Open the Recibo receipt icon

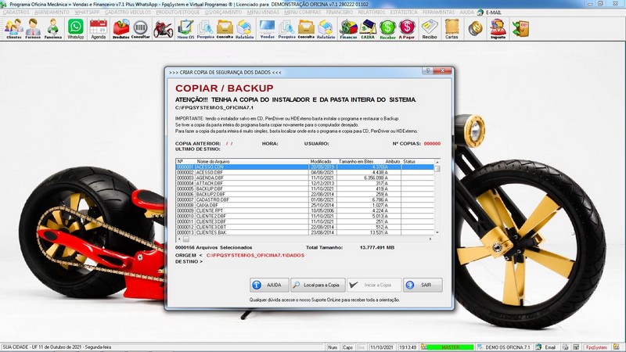[x=430, y=29]
